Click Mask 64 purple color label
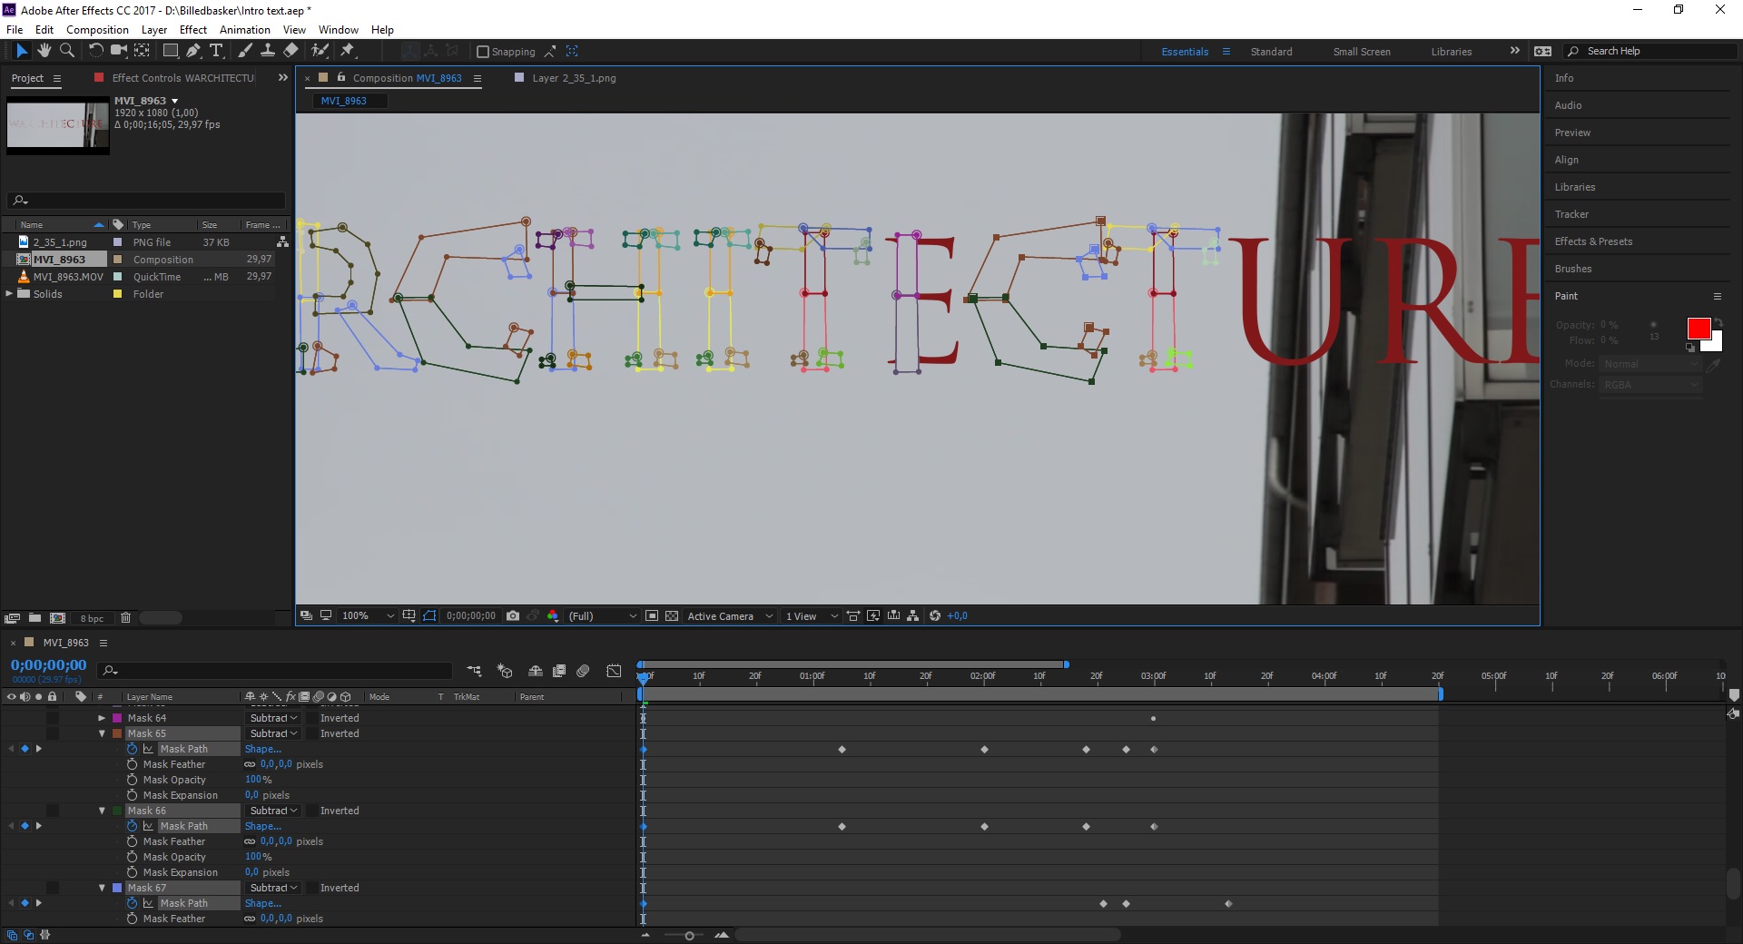 117,718
